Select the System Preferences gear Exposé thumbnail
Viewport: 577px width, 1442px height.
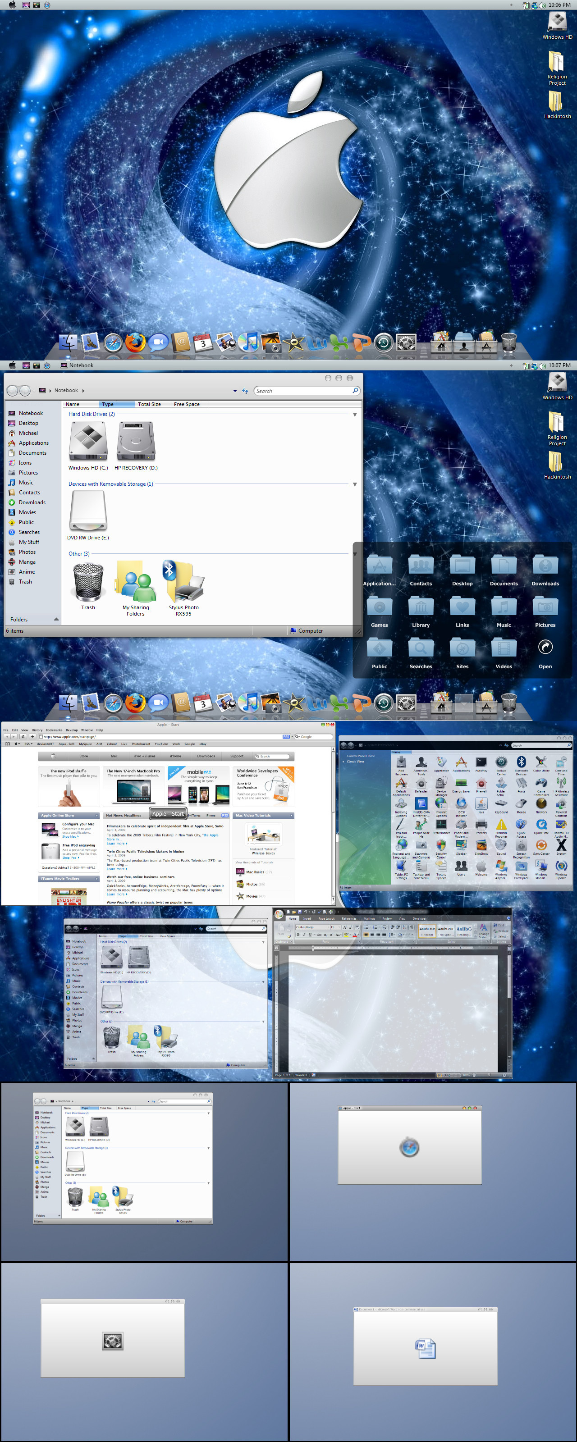[113, 1338]
